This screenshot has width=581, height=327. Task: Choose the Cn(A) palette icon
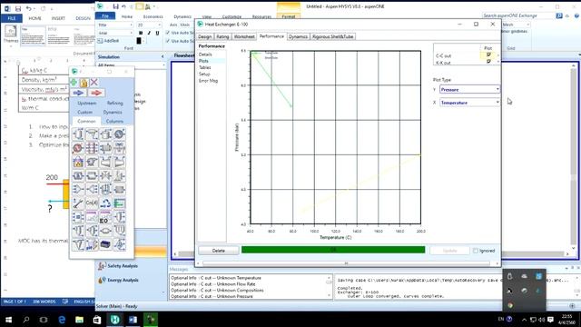[92, 203]
